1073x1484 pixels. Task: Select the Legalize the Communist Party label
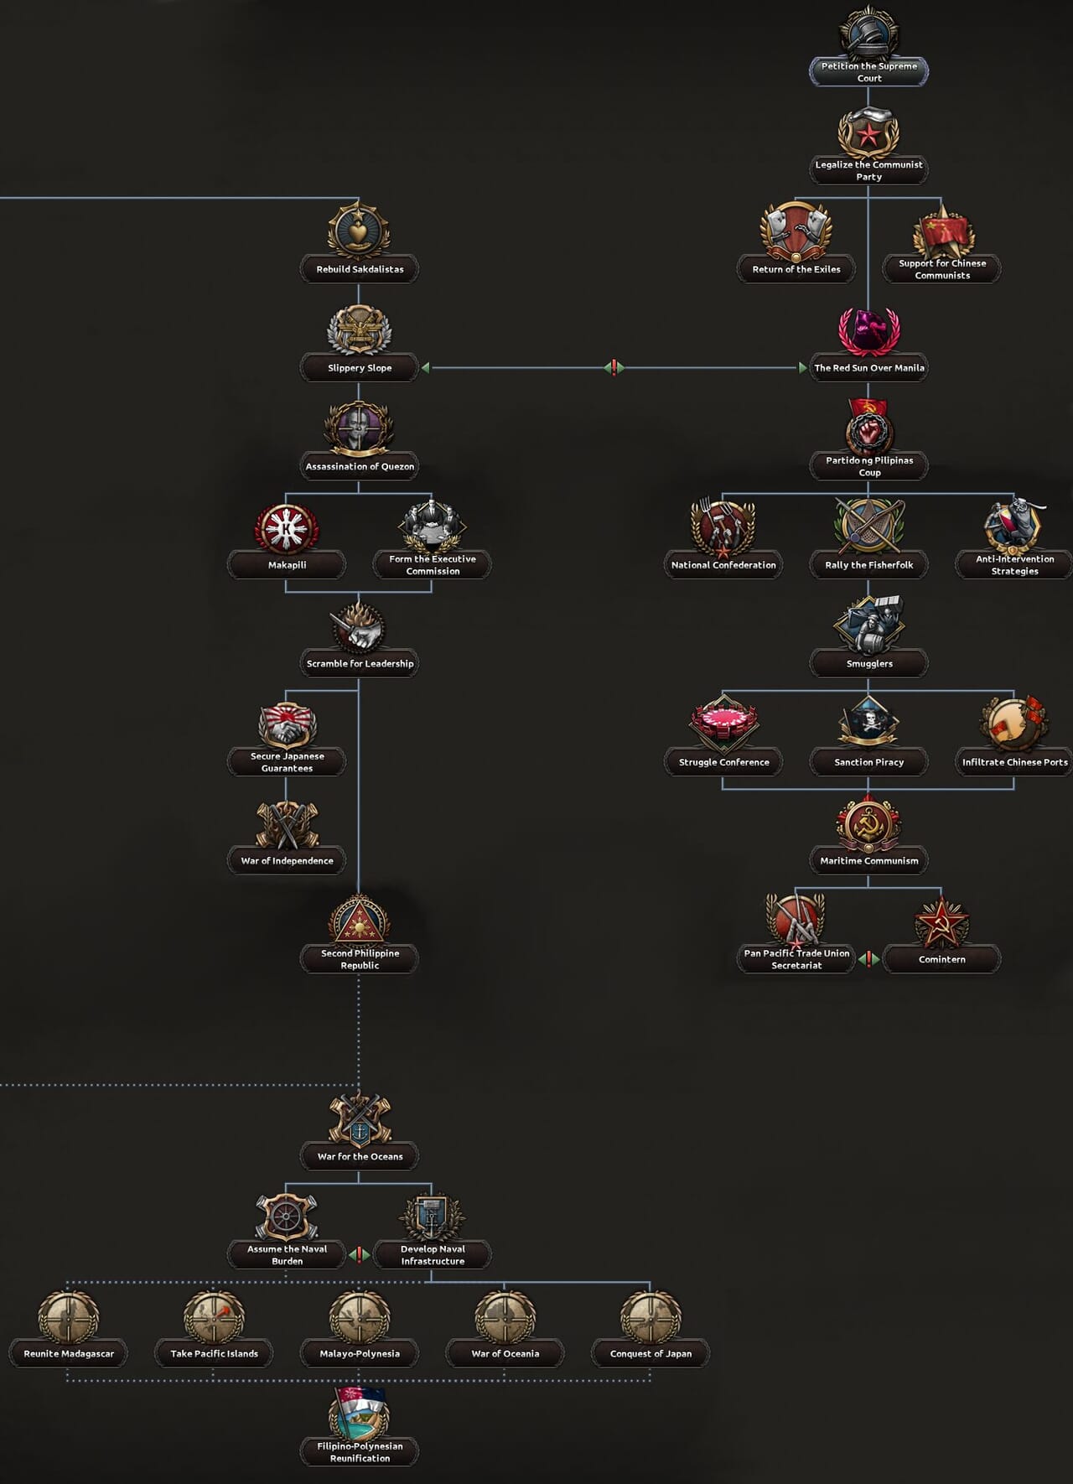[x=868, y=170]
